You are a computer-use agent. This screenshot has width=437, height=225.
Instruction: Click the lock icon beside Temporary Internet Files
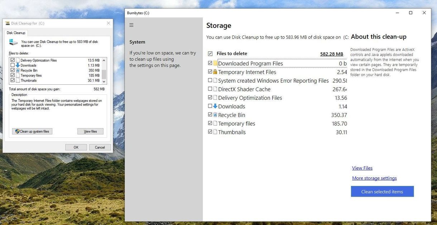(x=215, y=72)
